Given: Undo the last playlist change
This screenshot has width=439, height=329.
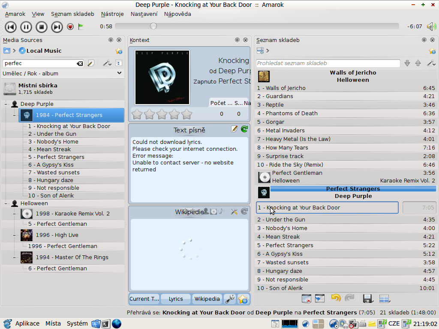Looking at the screenshot, I should [336, 298].
